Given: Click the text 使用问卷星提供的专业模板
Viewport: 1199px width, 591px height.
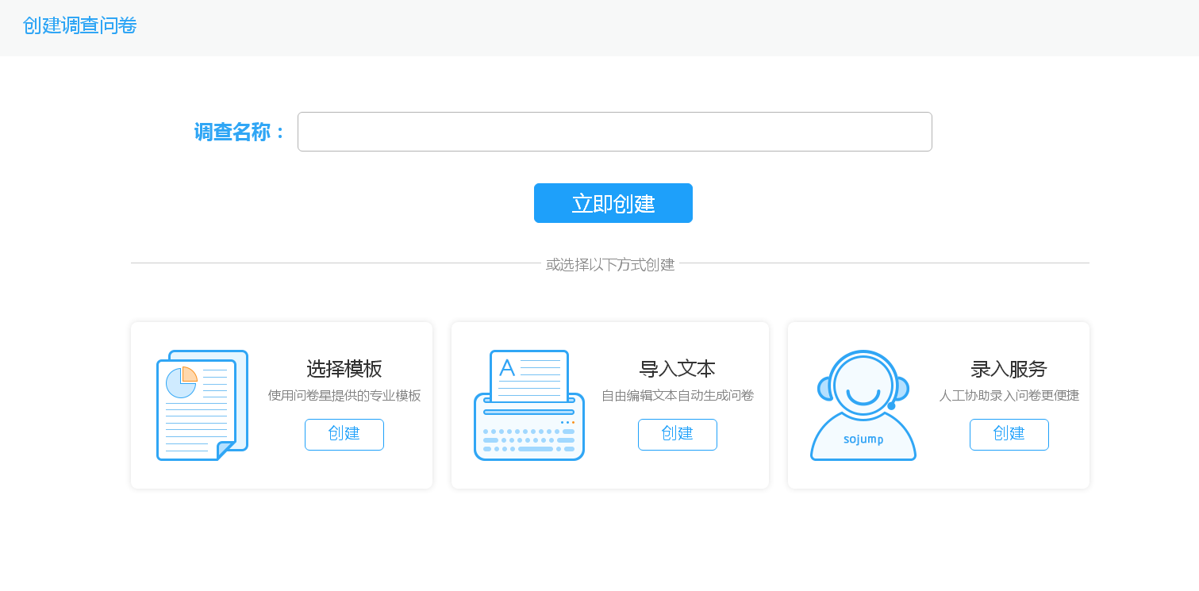Looking at the screenshot, I should click(344, 395).
